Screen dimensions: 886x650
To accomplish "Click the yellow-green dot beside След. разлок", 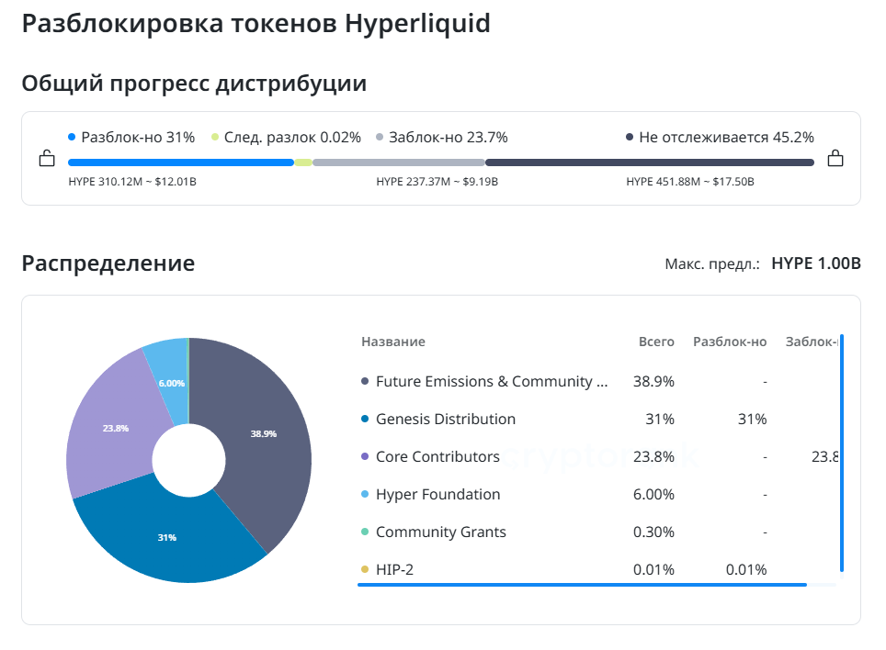I will coord(215,138).
